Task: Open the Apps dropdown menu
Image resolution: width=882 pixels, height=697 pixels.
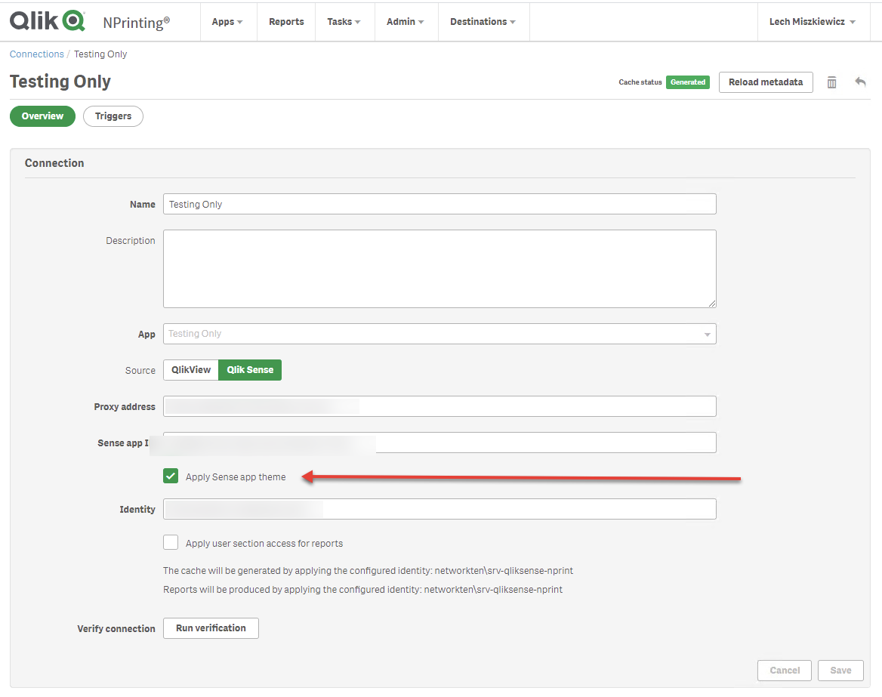Action: [227, 22]
